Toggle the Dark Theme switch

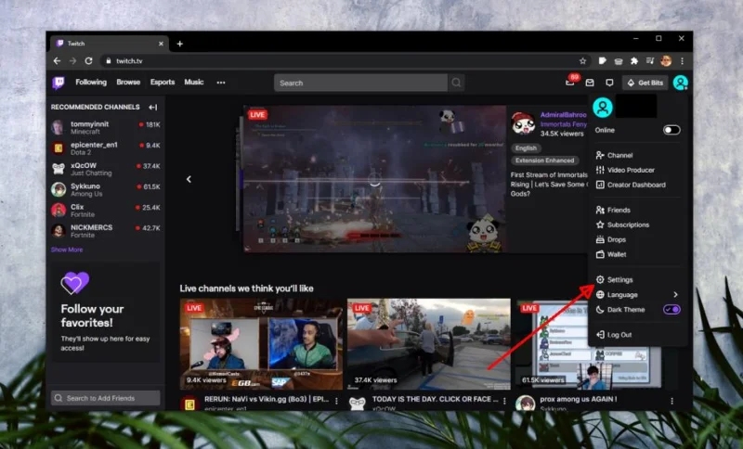(671, 310)
